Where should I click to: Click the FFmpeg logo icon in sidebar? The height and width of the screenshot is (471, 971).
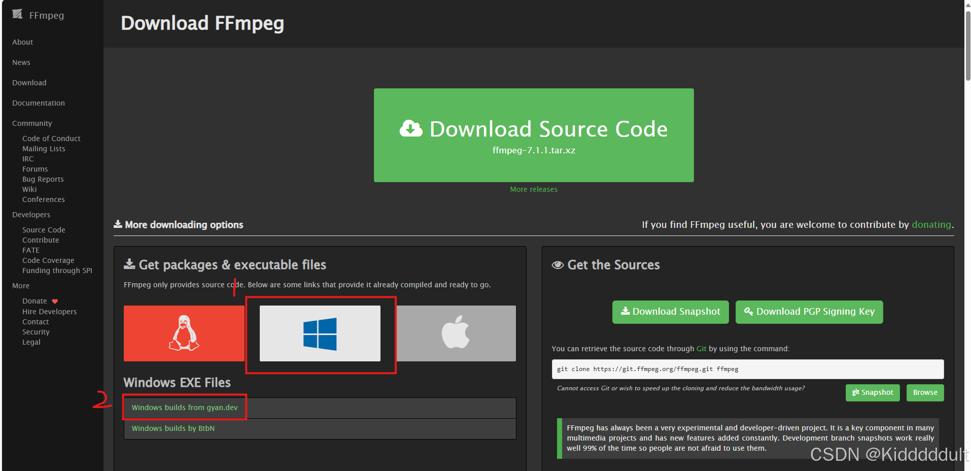[17, 14]
